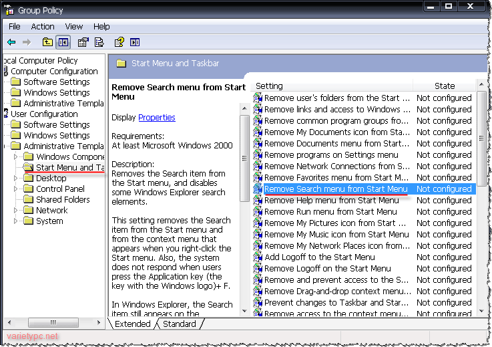Click the settings list vertical scrollbar thumb
This screenshot has width=492, height=347.
coord(481,138)
